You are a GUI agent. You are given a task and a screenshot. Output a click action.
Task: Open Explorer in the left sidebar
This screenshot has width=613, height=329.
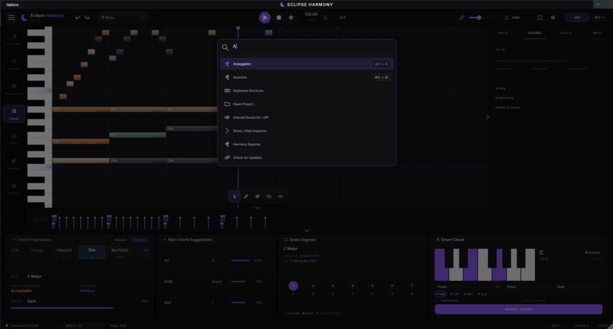click(x=14, y=64)
